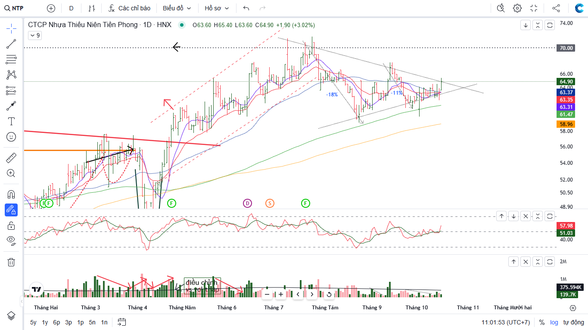
Task: Select the 1p date range
Action: (81, 322)
